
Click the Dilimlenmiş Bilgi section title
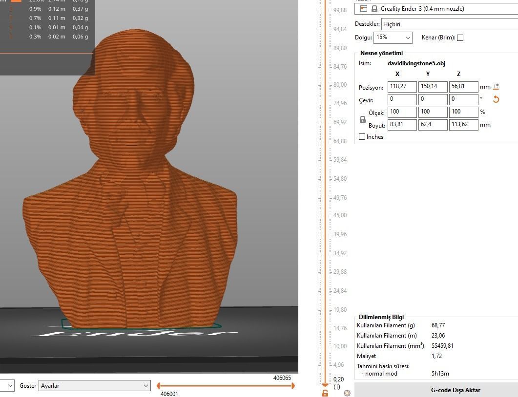[381, 317]
